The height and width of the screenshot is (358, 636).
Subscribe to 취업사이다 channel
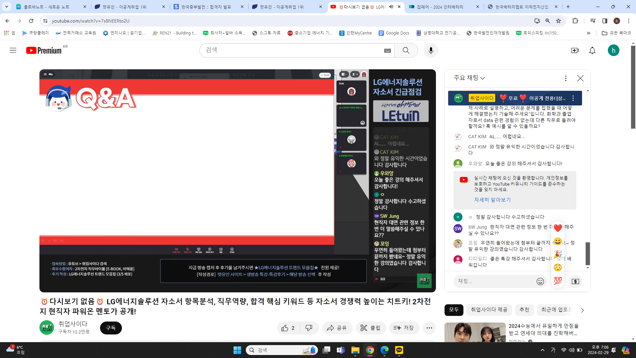pyautogui.click(x=111, y=328)
